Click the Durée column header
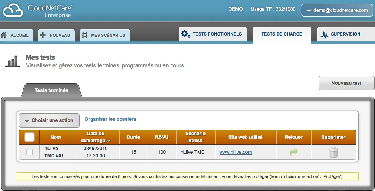The image size is (375, 191). click(x=134, y=137)
